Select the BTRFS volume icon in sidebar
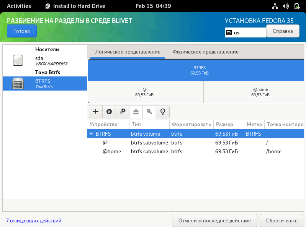306x227 pixels. pos(18,84)
